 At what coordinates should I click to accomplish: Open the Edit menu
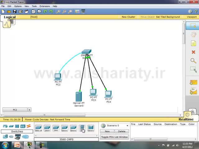coord(9,6)
